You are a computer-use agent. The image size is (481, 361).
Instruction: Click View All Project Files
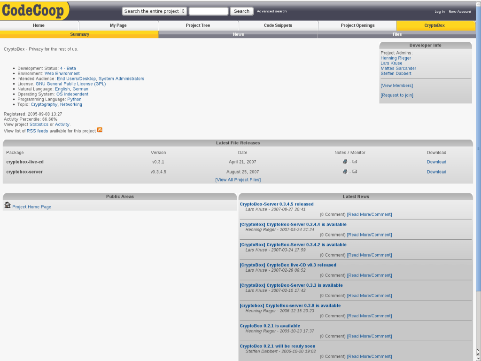click(x=238, y=180)
